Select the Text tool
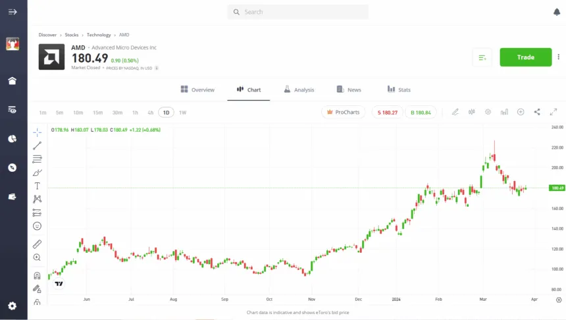This screenshot has height=320, width=566. 37,186
